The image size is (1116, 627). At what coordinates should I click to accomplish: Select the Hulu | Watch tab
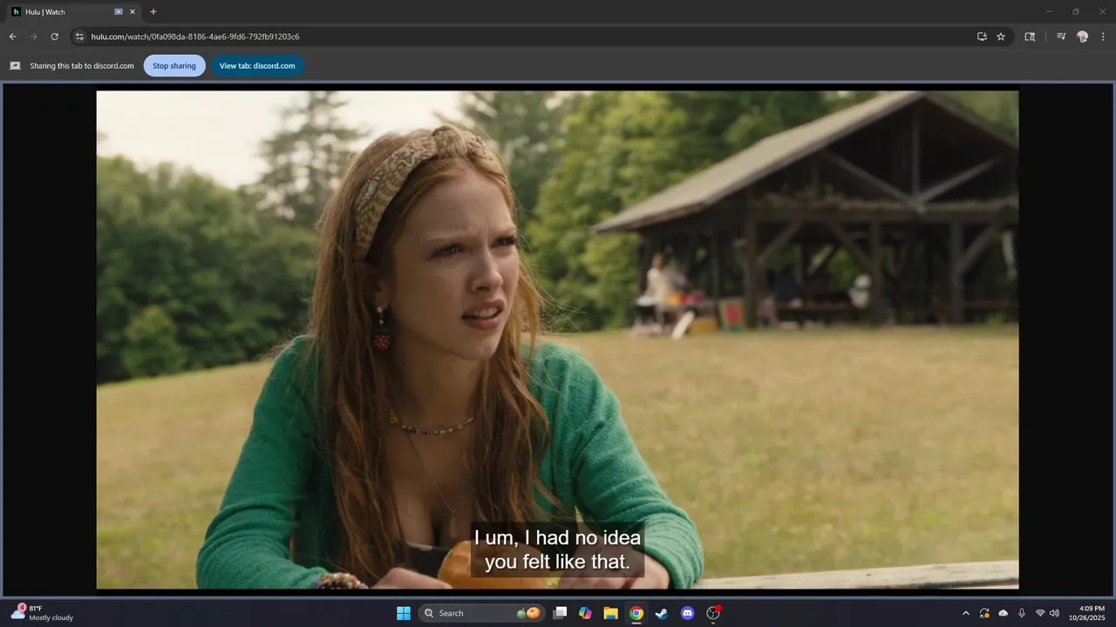point(73,12)
